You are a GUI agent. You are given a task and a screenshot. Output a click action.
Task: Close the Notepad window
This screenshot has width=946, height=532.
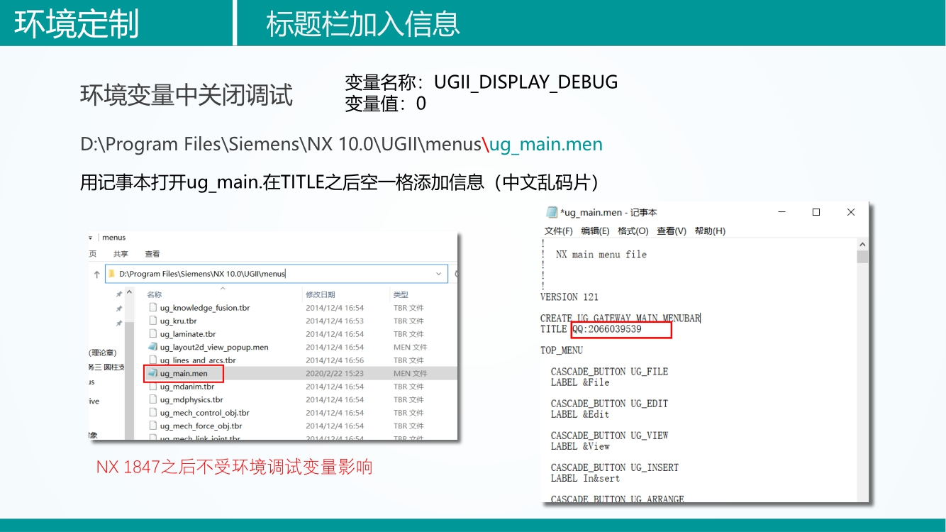point(851,212)
